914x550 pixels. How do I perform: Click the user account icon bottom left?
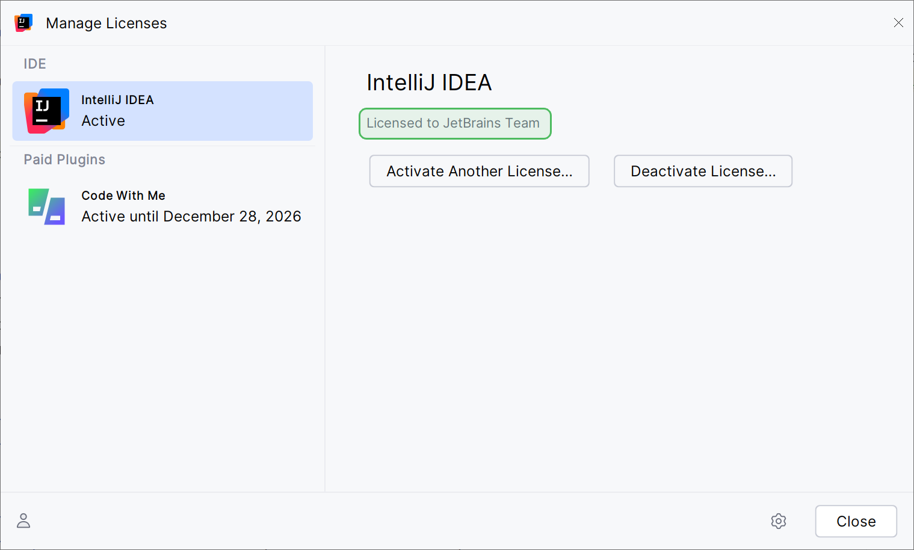23,520
